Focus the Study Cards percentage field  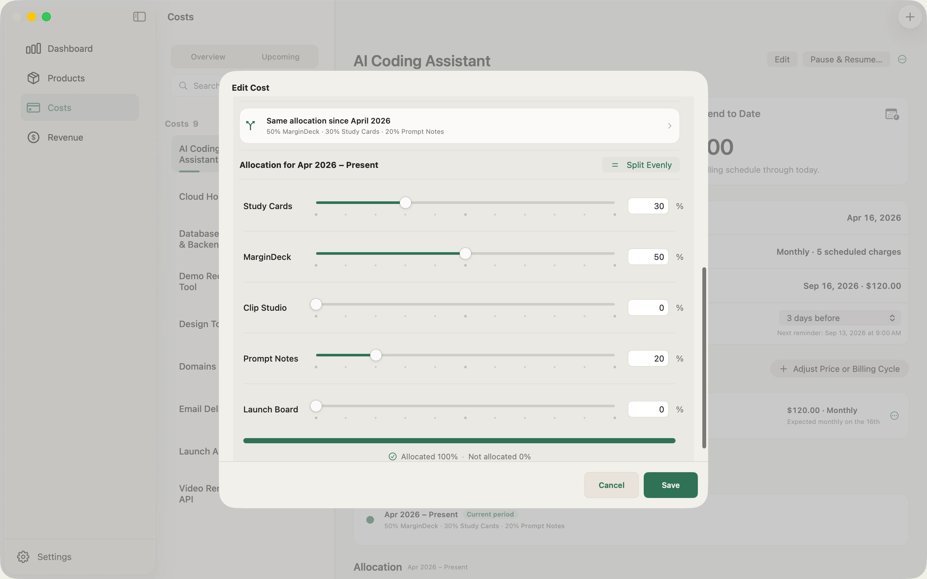pos(648,206)
